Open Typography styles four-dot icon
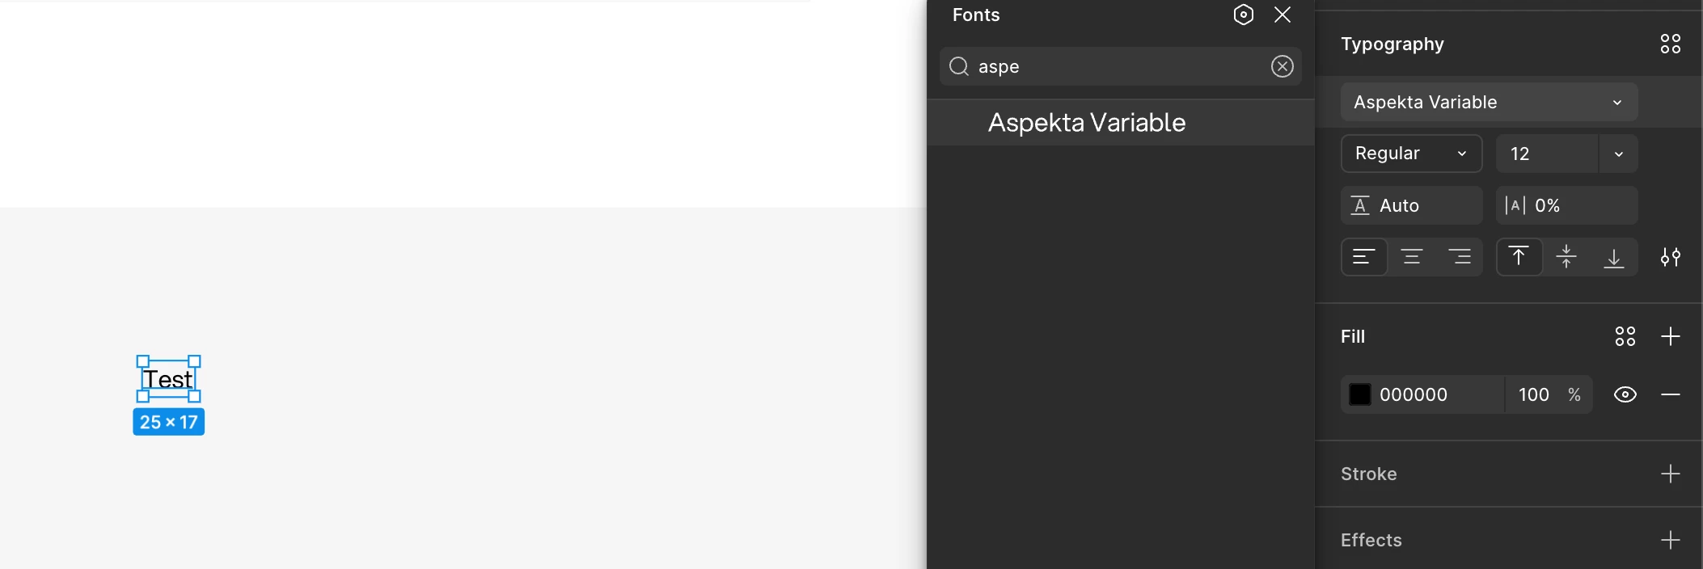 pos(1671,44)
